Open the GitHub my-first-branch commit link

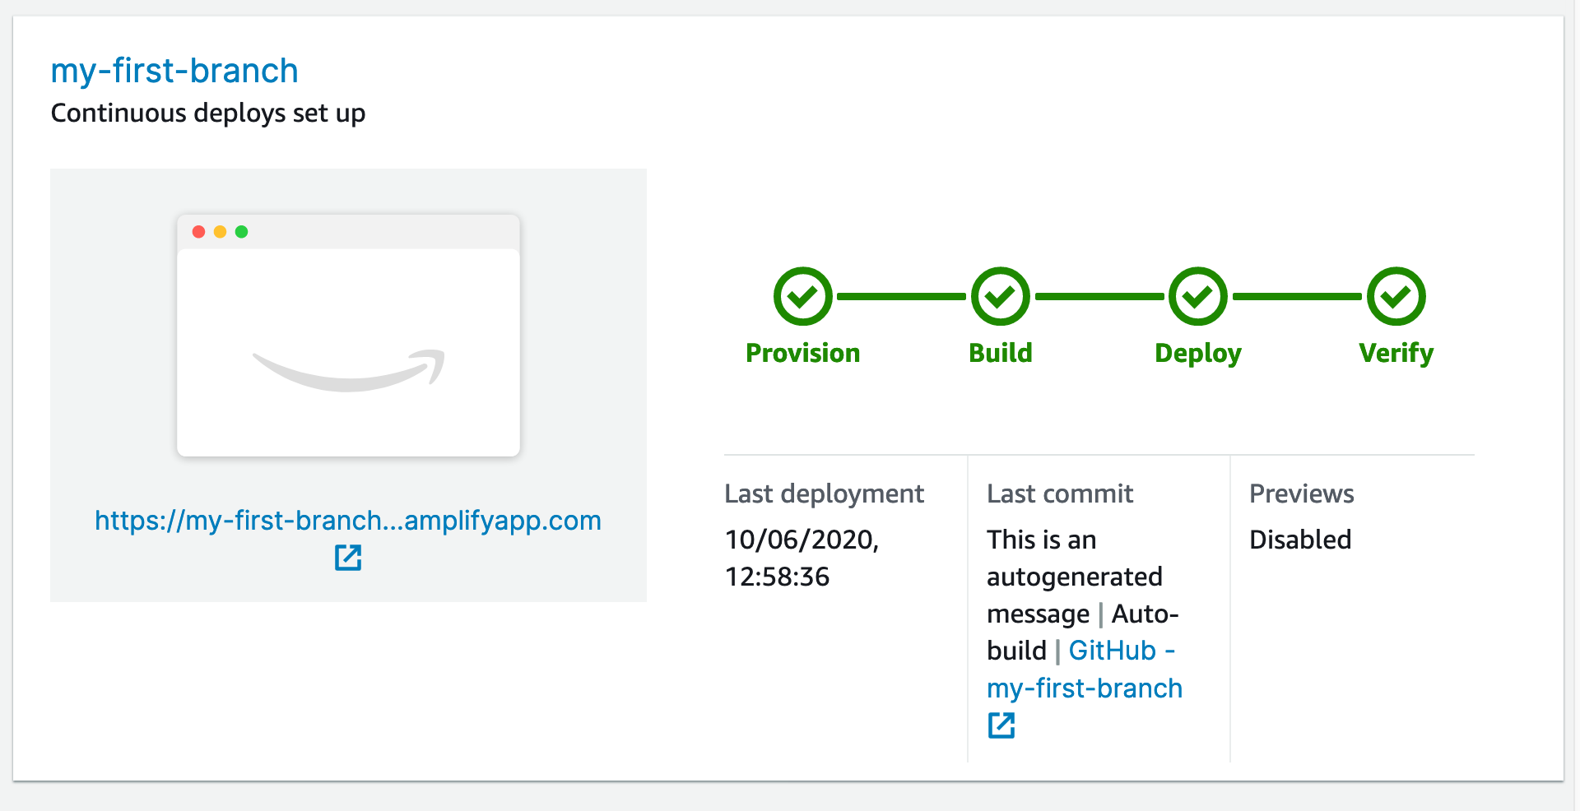(x=1084, y=669)
